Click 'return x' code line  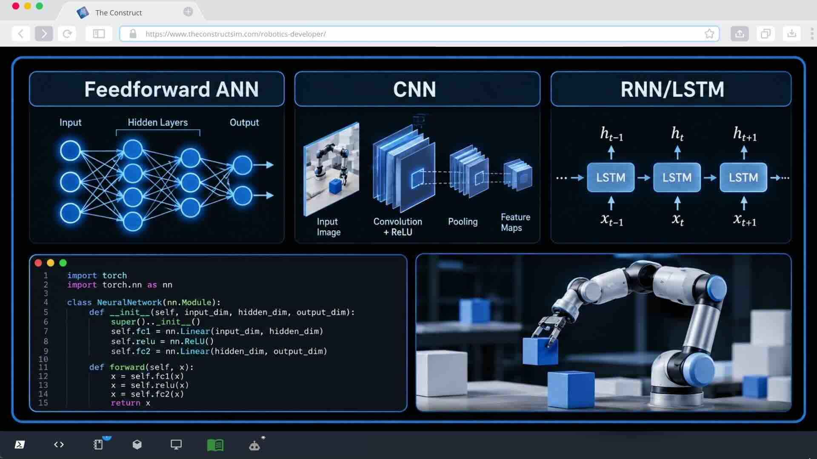pyautogui.click(x=130, y=403)
